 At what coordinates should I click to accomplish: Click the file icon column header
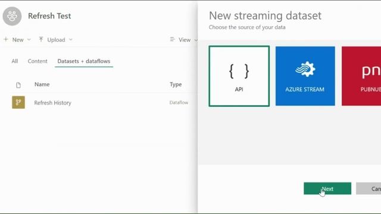(18, 85)
